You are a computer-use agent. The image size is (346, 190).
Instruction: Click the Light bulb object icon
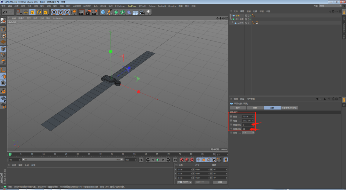click(149, 12)
